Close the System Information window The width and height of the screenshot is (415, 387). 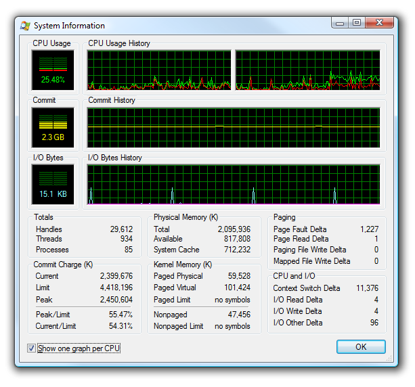click(x=379, y=23)
